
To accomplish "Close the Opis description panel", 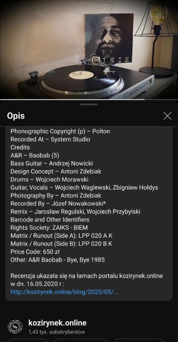I will [x=167, y=116].
